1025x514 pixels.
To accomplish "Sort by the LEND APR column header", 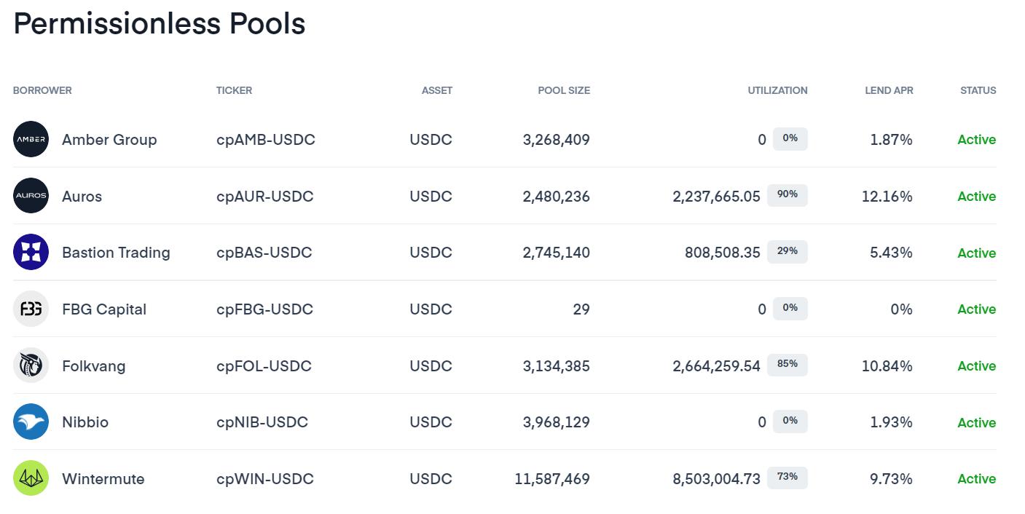I will [x=889, y=90].
